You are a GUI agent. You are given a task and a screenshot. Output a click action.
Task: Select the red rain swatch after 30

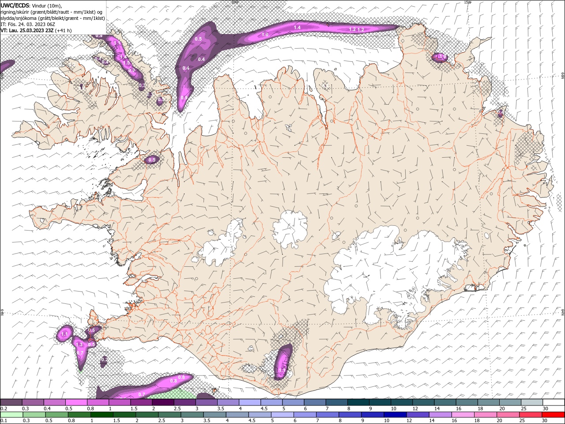pyautogui.click(x=554, y=415)
